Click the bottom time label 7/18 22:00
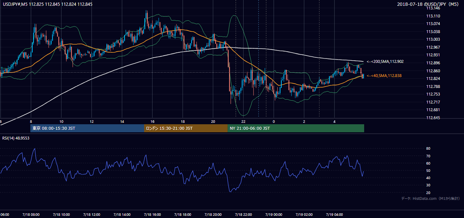Viewport: 464px width, 218px height. coord(243,214)
